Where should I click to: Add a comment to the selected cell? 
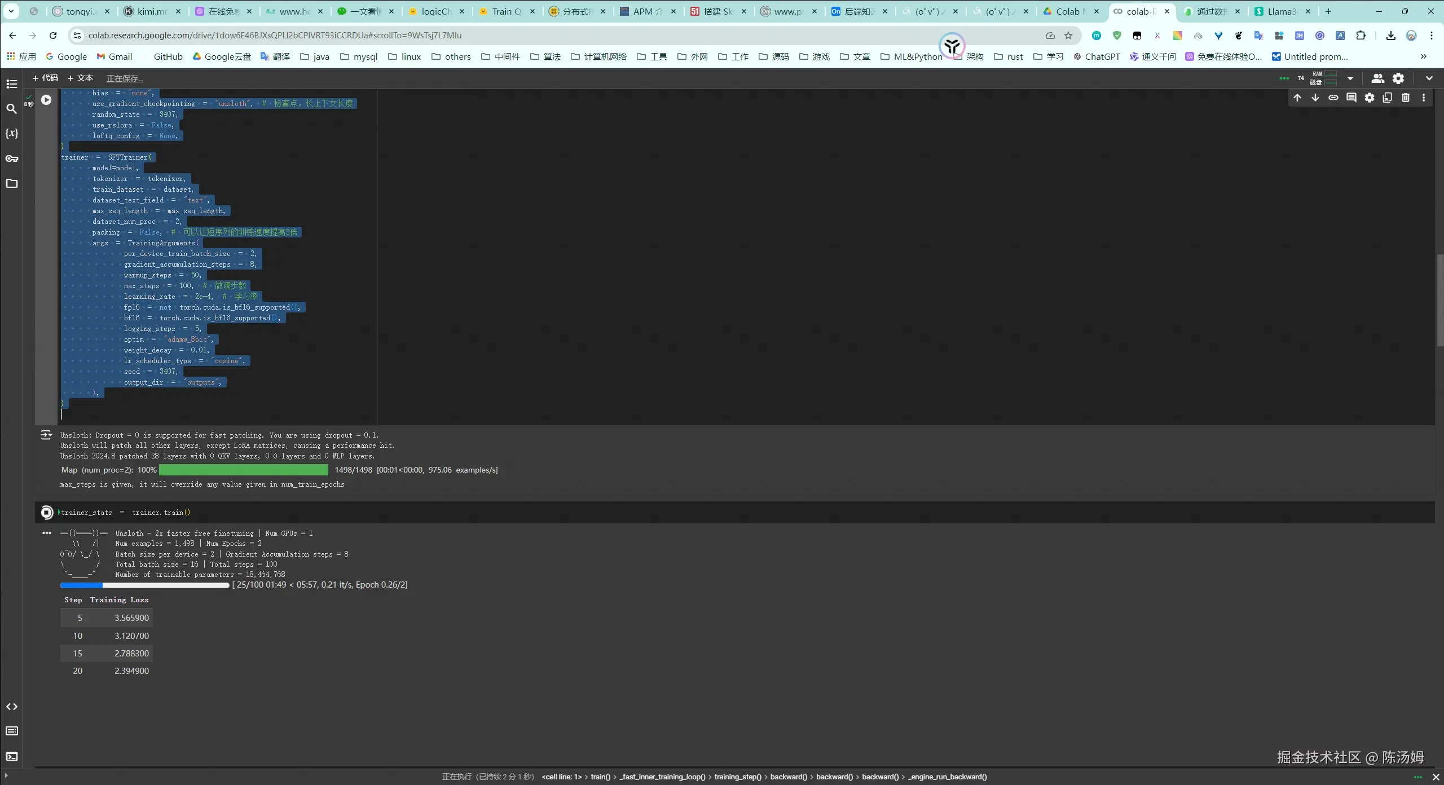1351,97
